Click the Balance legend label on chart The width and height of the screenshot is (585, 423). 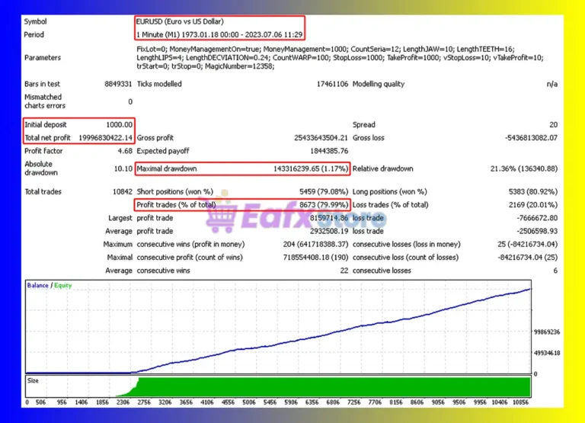pyautogui.click(x=37, y=285)
